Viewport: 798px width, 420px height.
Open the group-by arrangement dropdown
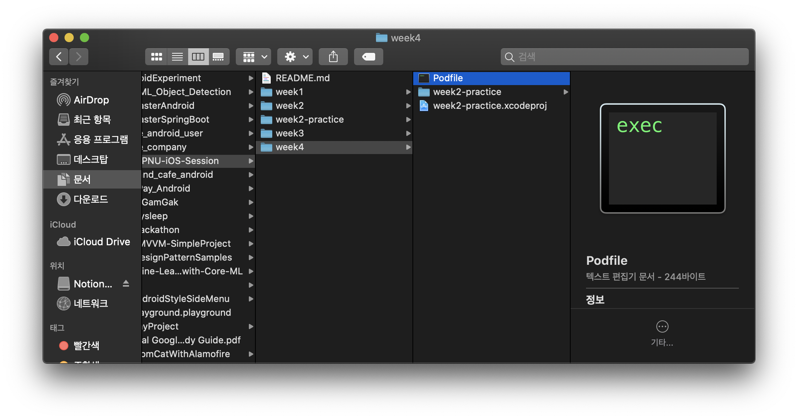(x=253, y=57)
